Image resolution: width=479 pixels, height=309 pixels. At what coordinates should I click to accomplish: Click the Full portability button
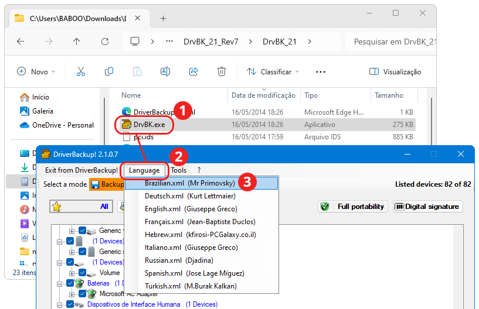[x=353, y=207]
